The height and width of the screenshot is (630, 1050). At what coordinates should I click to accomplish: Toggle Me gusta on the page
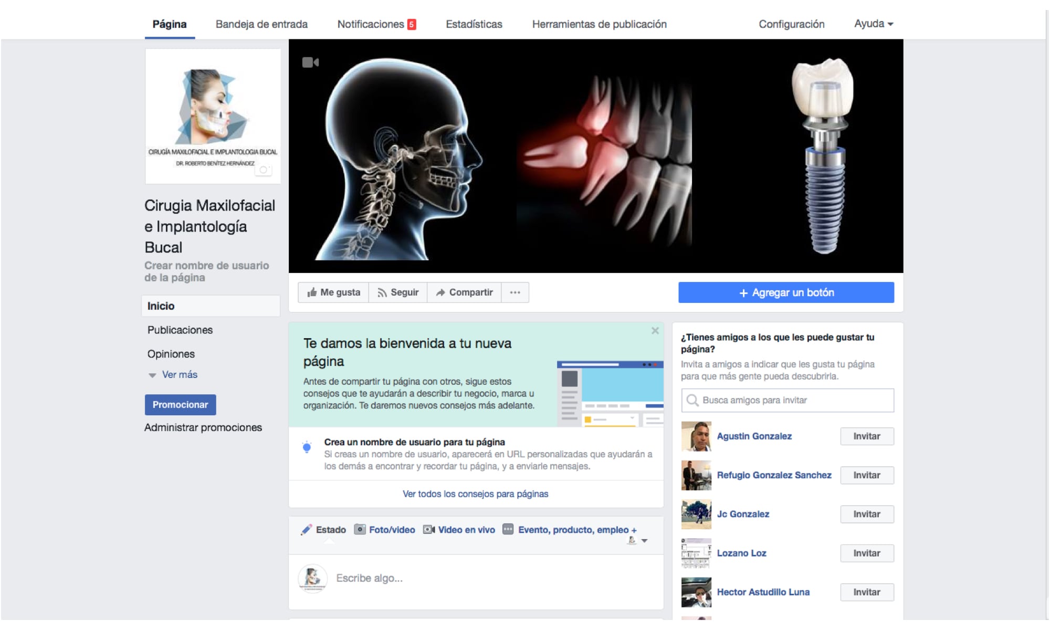tap(333, 292)
